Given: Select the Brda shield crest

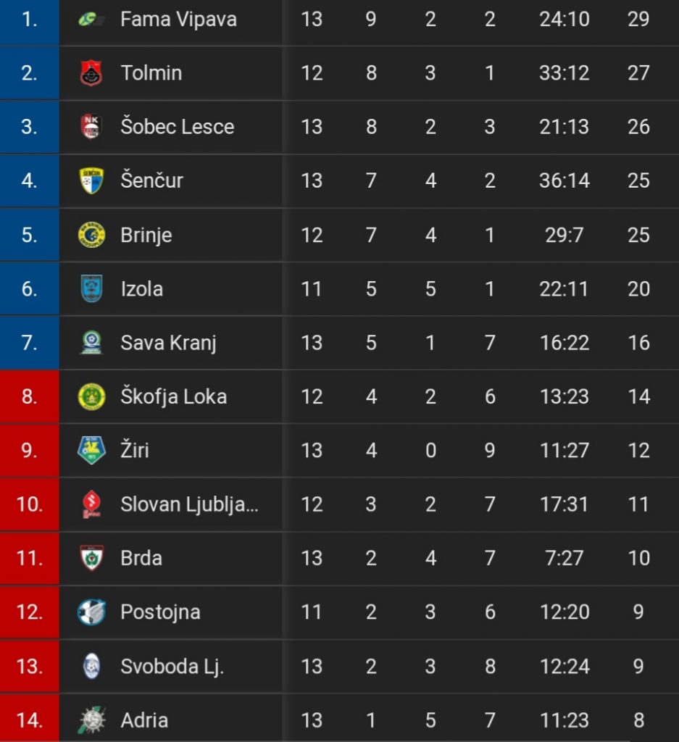Looking at the screenshot, I should coord(91,559).
